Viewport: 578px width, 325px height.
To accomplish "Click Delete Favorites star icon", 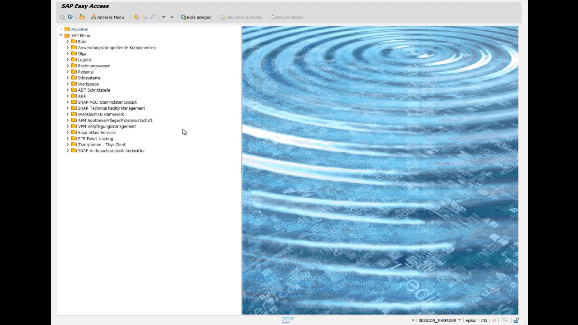I will tap(144, 17).
